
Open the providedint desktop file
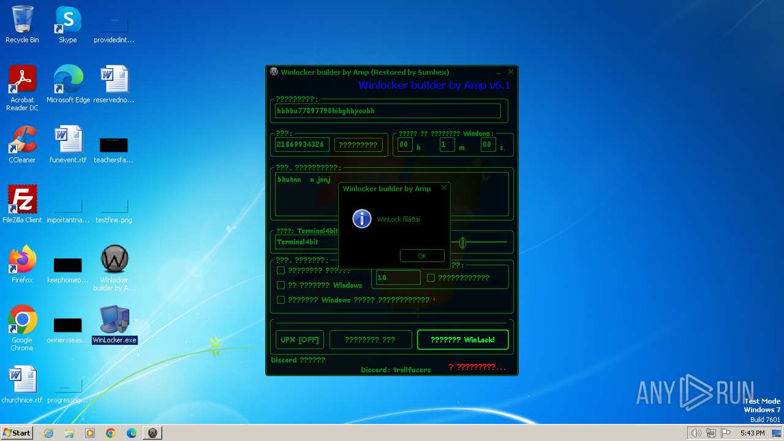(114, 32)
